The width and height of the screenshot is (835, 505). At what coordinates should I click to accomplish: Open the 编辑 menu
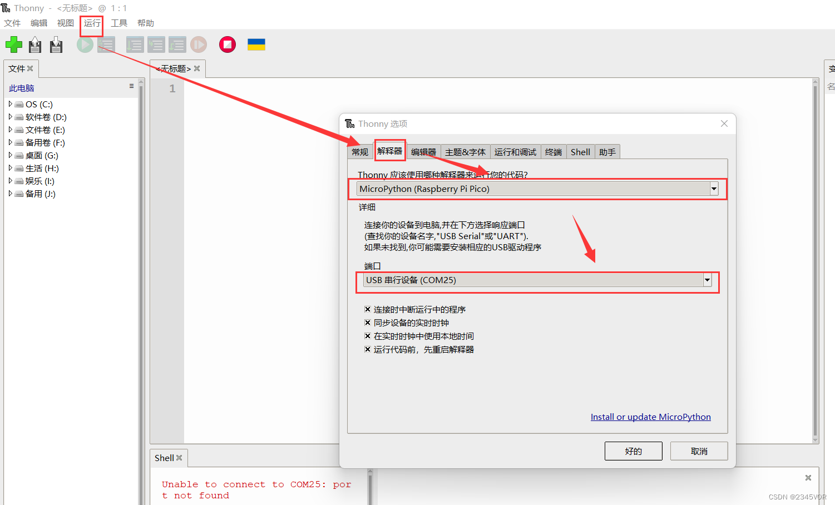tap(39, 23)
